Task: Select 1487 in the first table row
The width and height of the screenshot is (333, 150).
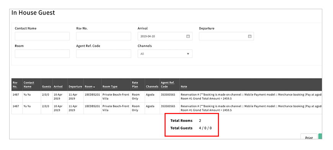Action: (x=16, y=95)
